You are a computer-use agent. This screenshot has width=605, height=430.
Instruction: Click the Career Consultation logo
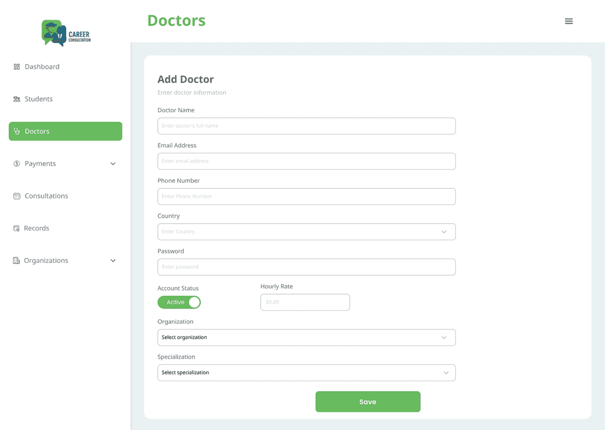point(66,33)
